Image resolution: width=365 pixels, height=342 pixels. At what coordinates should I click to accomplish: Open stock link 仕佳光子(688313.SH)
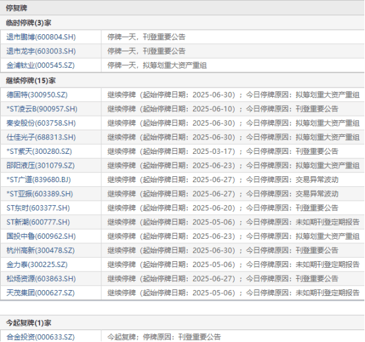coord(41,137)
